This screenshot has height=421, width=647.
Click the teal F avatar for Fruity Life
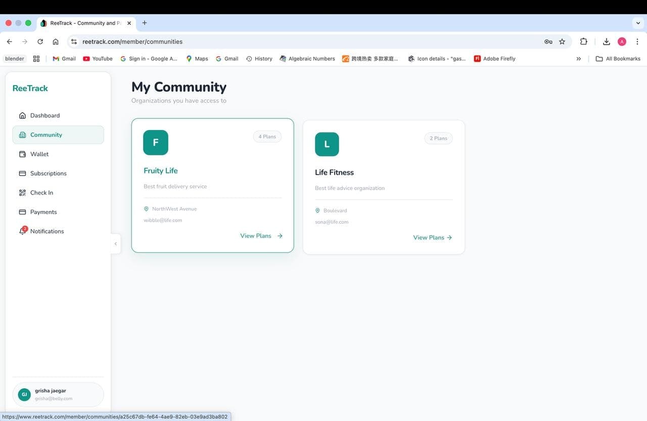155,142
